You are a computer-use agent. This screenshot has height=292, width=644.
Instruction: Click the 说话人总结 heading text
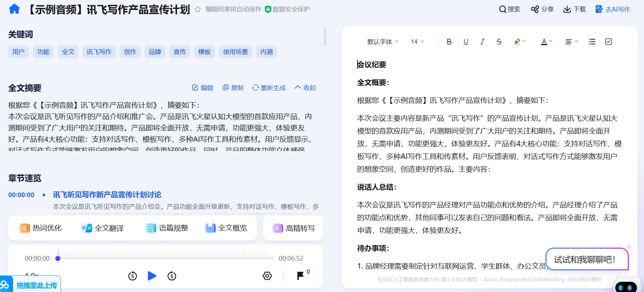pyautogui.click(x=377, y=187)
